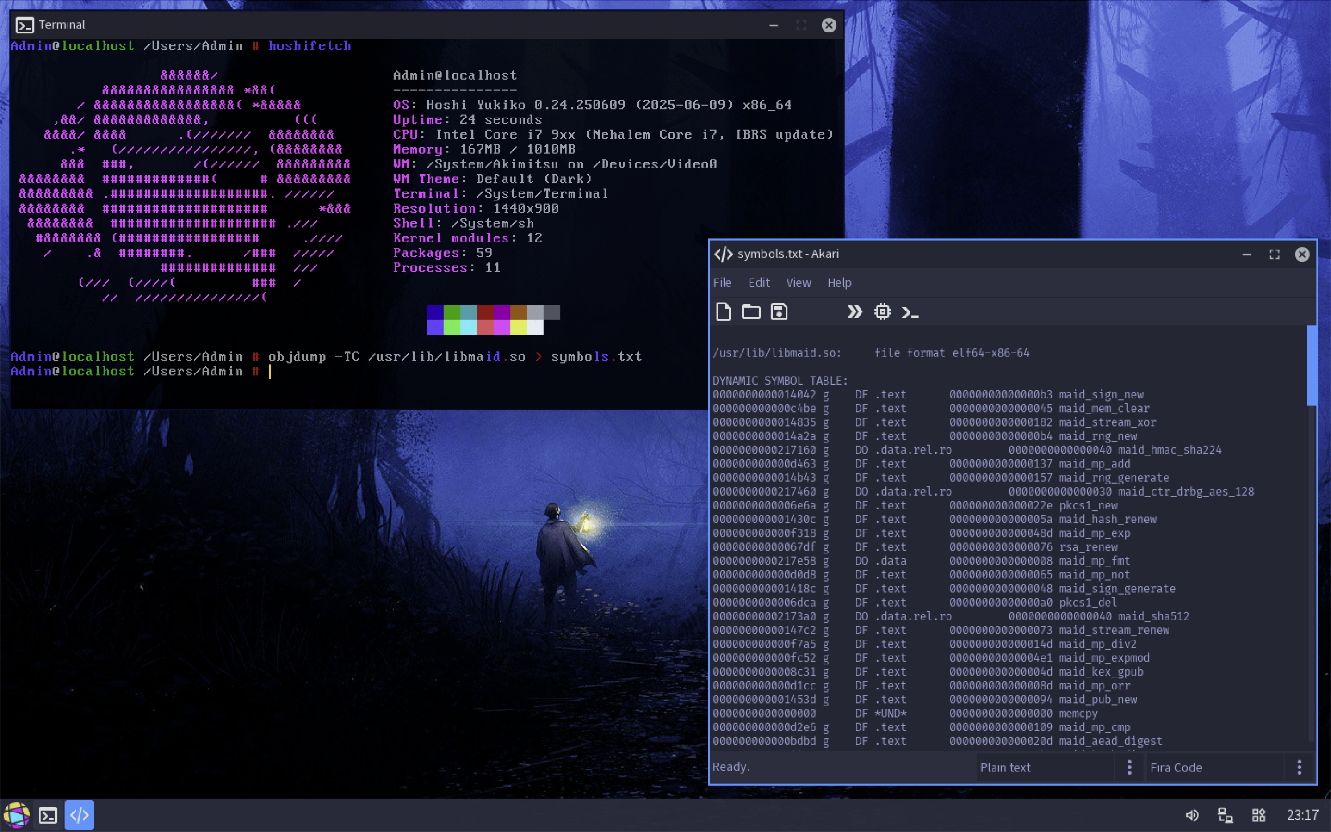Click the volume speaker tray icon
This screenshot has height=832, width=1331.
pos(1191,815)
